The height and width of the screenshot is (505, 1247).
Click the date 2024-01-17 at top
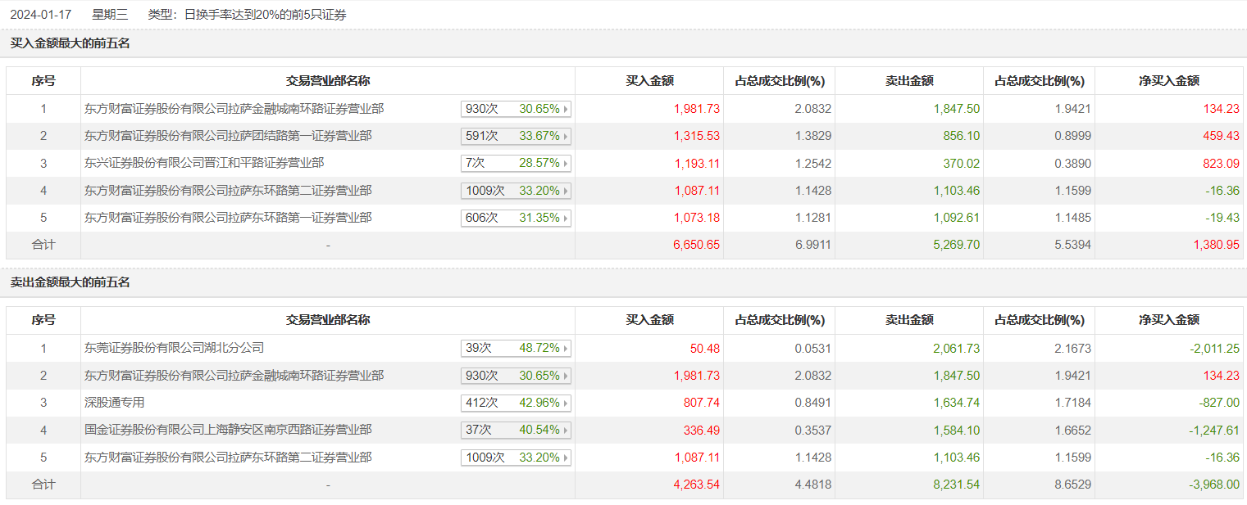click(x=41, y=15)
